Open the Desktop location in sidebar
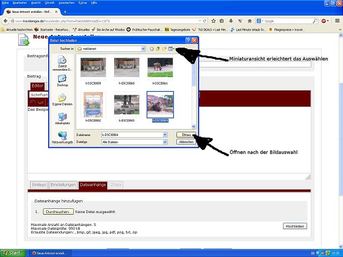The image size is (343, 257). coord(62,79)
